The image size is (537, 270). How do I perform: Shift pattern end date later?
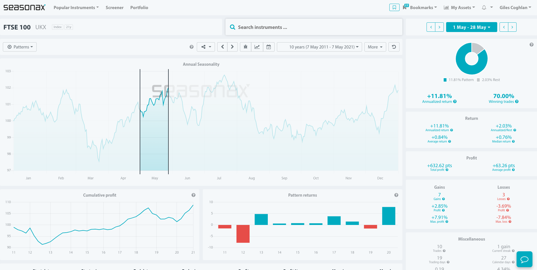point(512,27)
